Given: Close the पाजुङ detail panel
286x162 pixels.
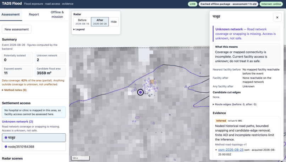Looking at the screenshot, I should click(277, 17).
